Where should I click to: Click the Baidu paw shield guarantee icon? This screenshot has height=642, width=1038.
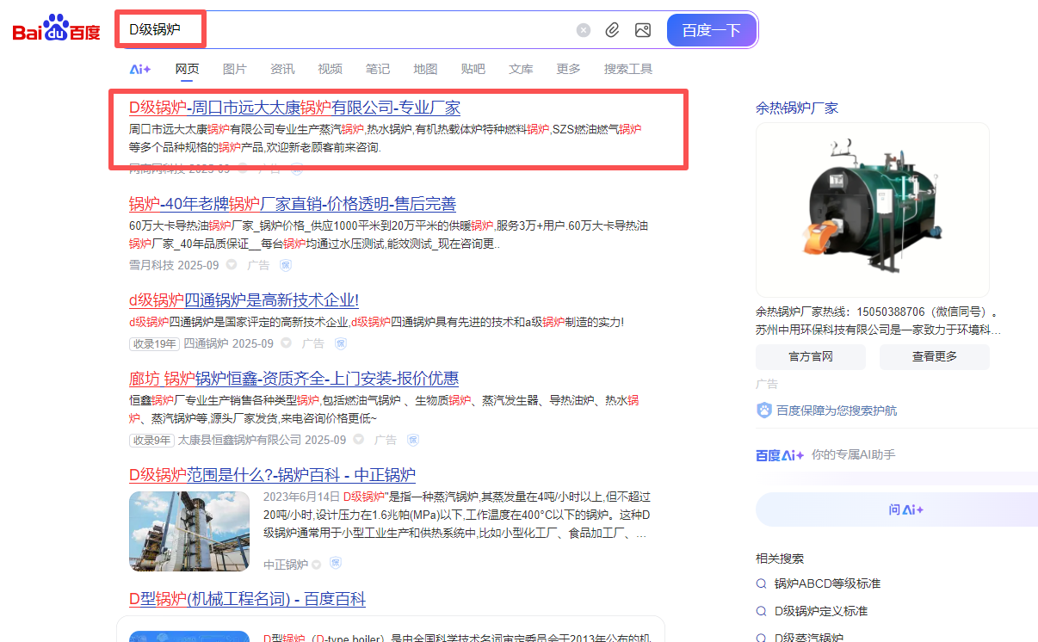763,411
